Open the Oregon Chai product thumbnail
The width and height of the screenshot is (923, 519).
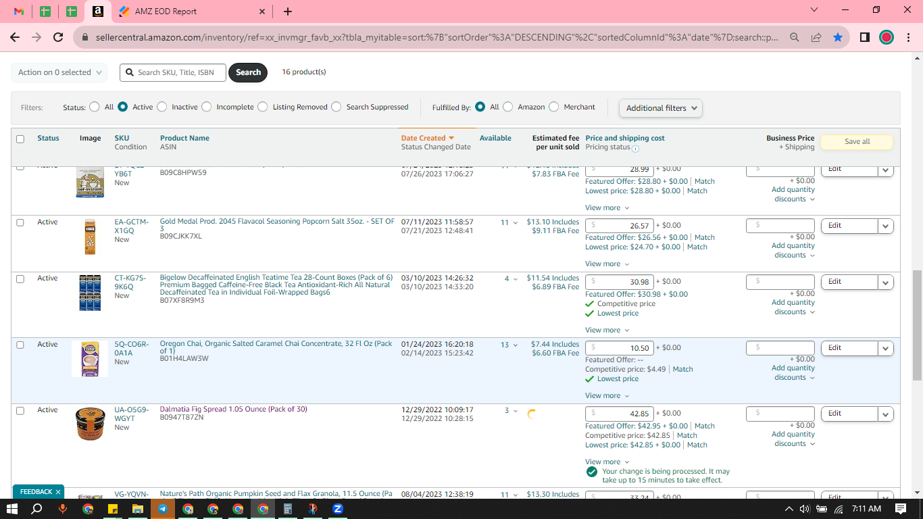90,359
